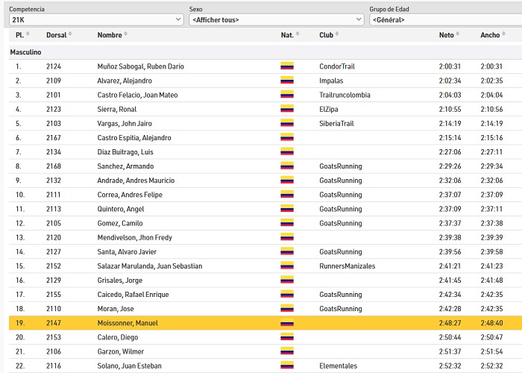Image resolution: width=522 pixels, height=373 pixels.
Task: Select runner Vargas, John Jairo
Action: coord(123,123)
